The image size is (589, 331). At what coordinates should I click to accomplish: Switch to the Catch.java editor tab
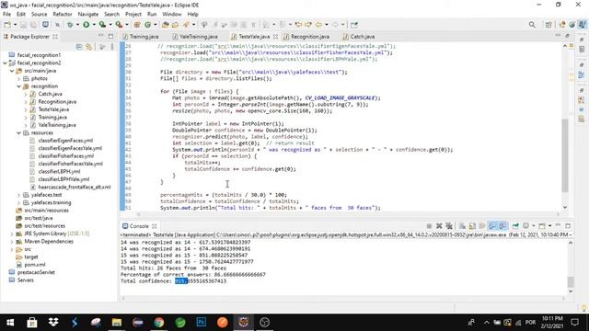click(359, 37)
